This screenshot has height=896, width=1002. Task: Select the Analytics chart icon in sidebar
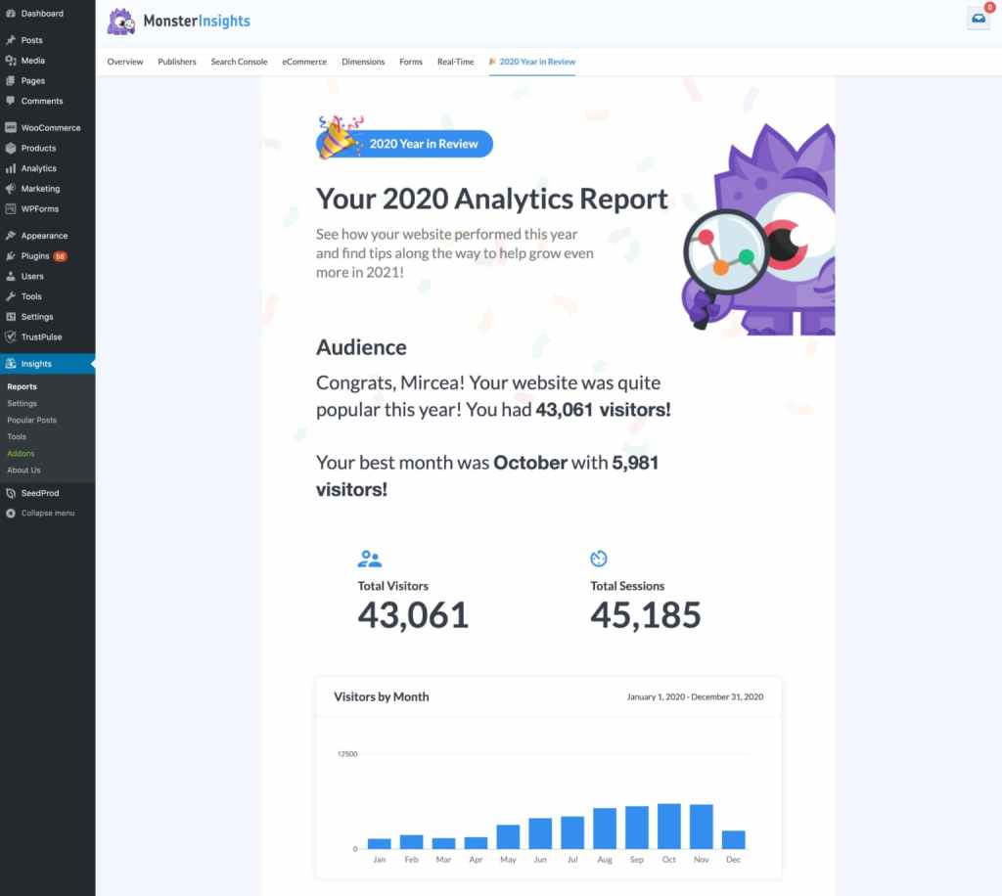click(x=12, y=167)
